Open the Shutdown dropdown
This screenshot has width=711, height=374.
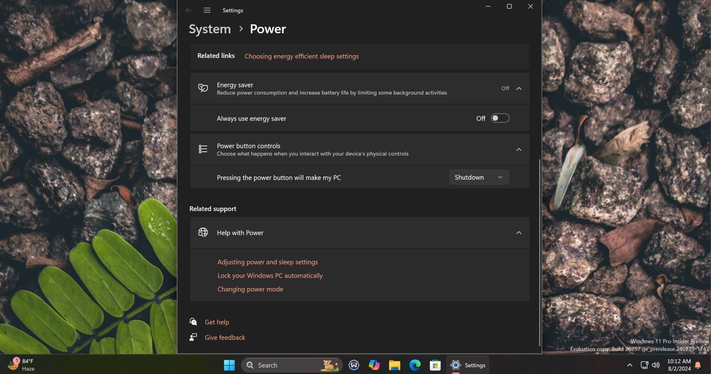click(x=478, y=177)
